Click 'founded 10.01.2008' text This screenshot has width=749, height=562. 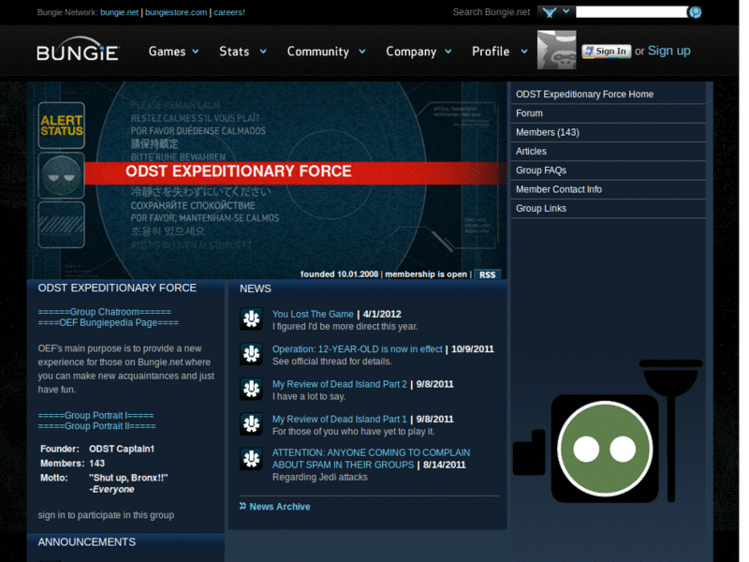(x=339, y=274)
